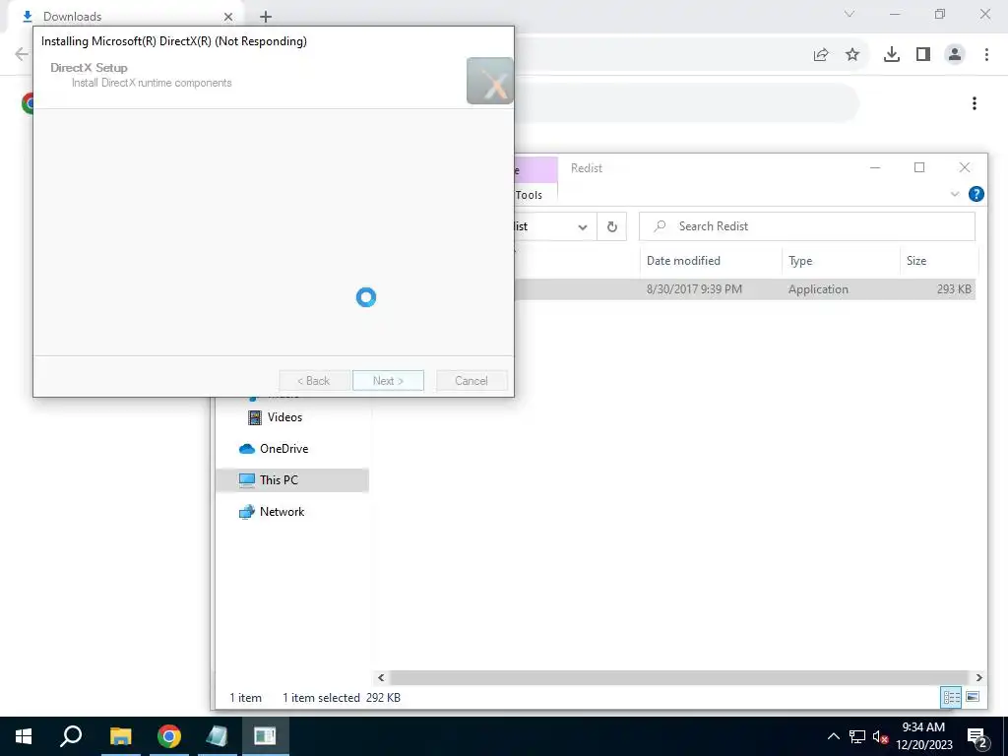The width and height of the screenshot is (1008, 756).
Task: Open the Chrome main menu (three dots)
Action: 986,55
